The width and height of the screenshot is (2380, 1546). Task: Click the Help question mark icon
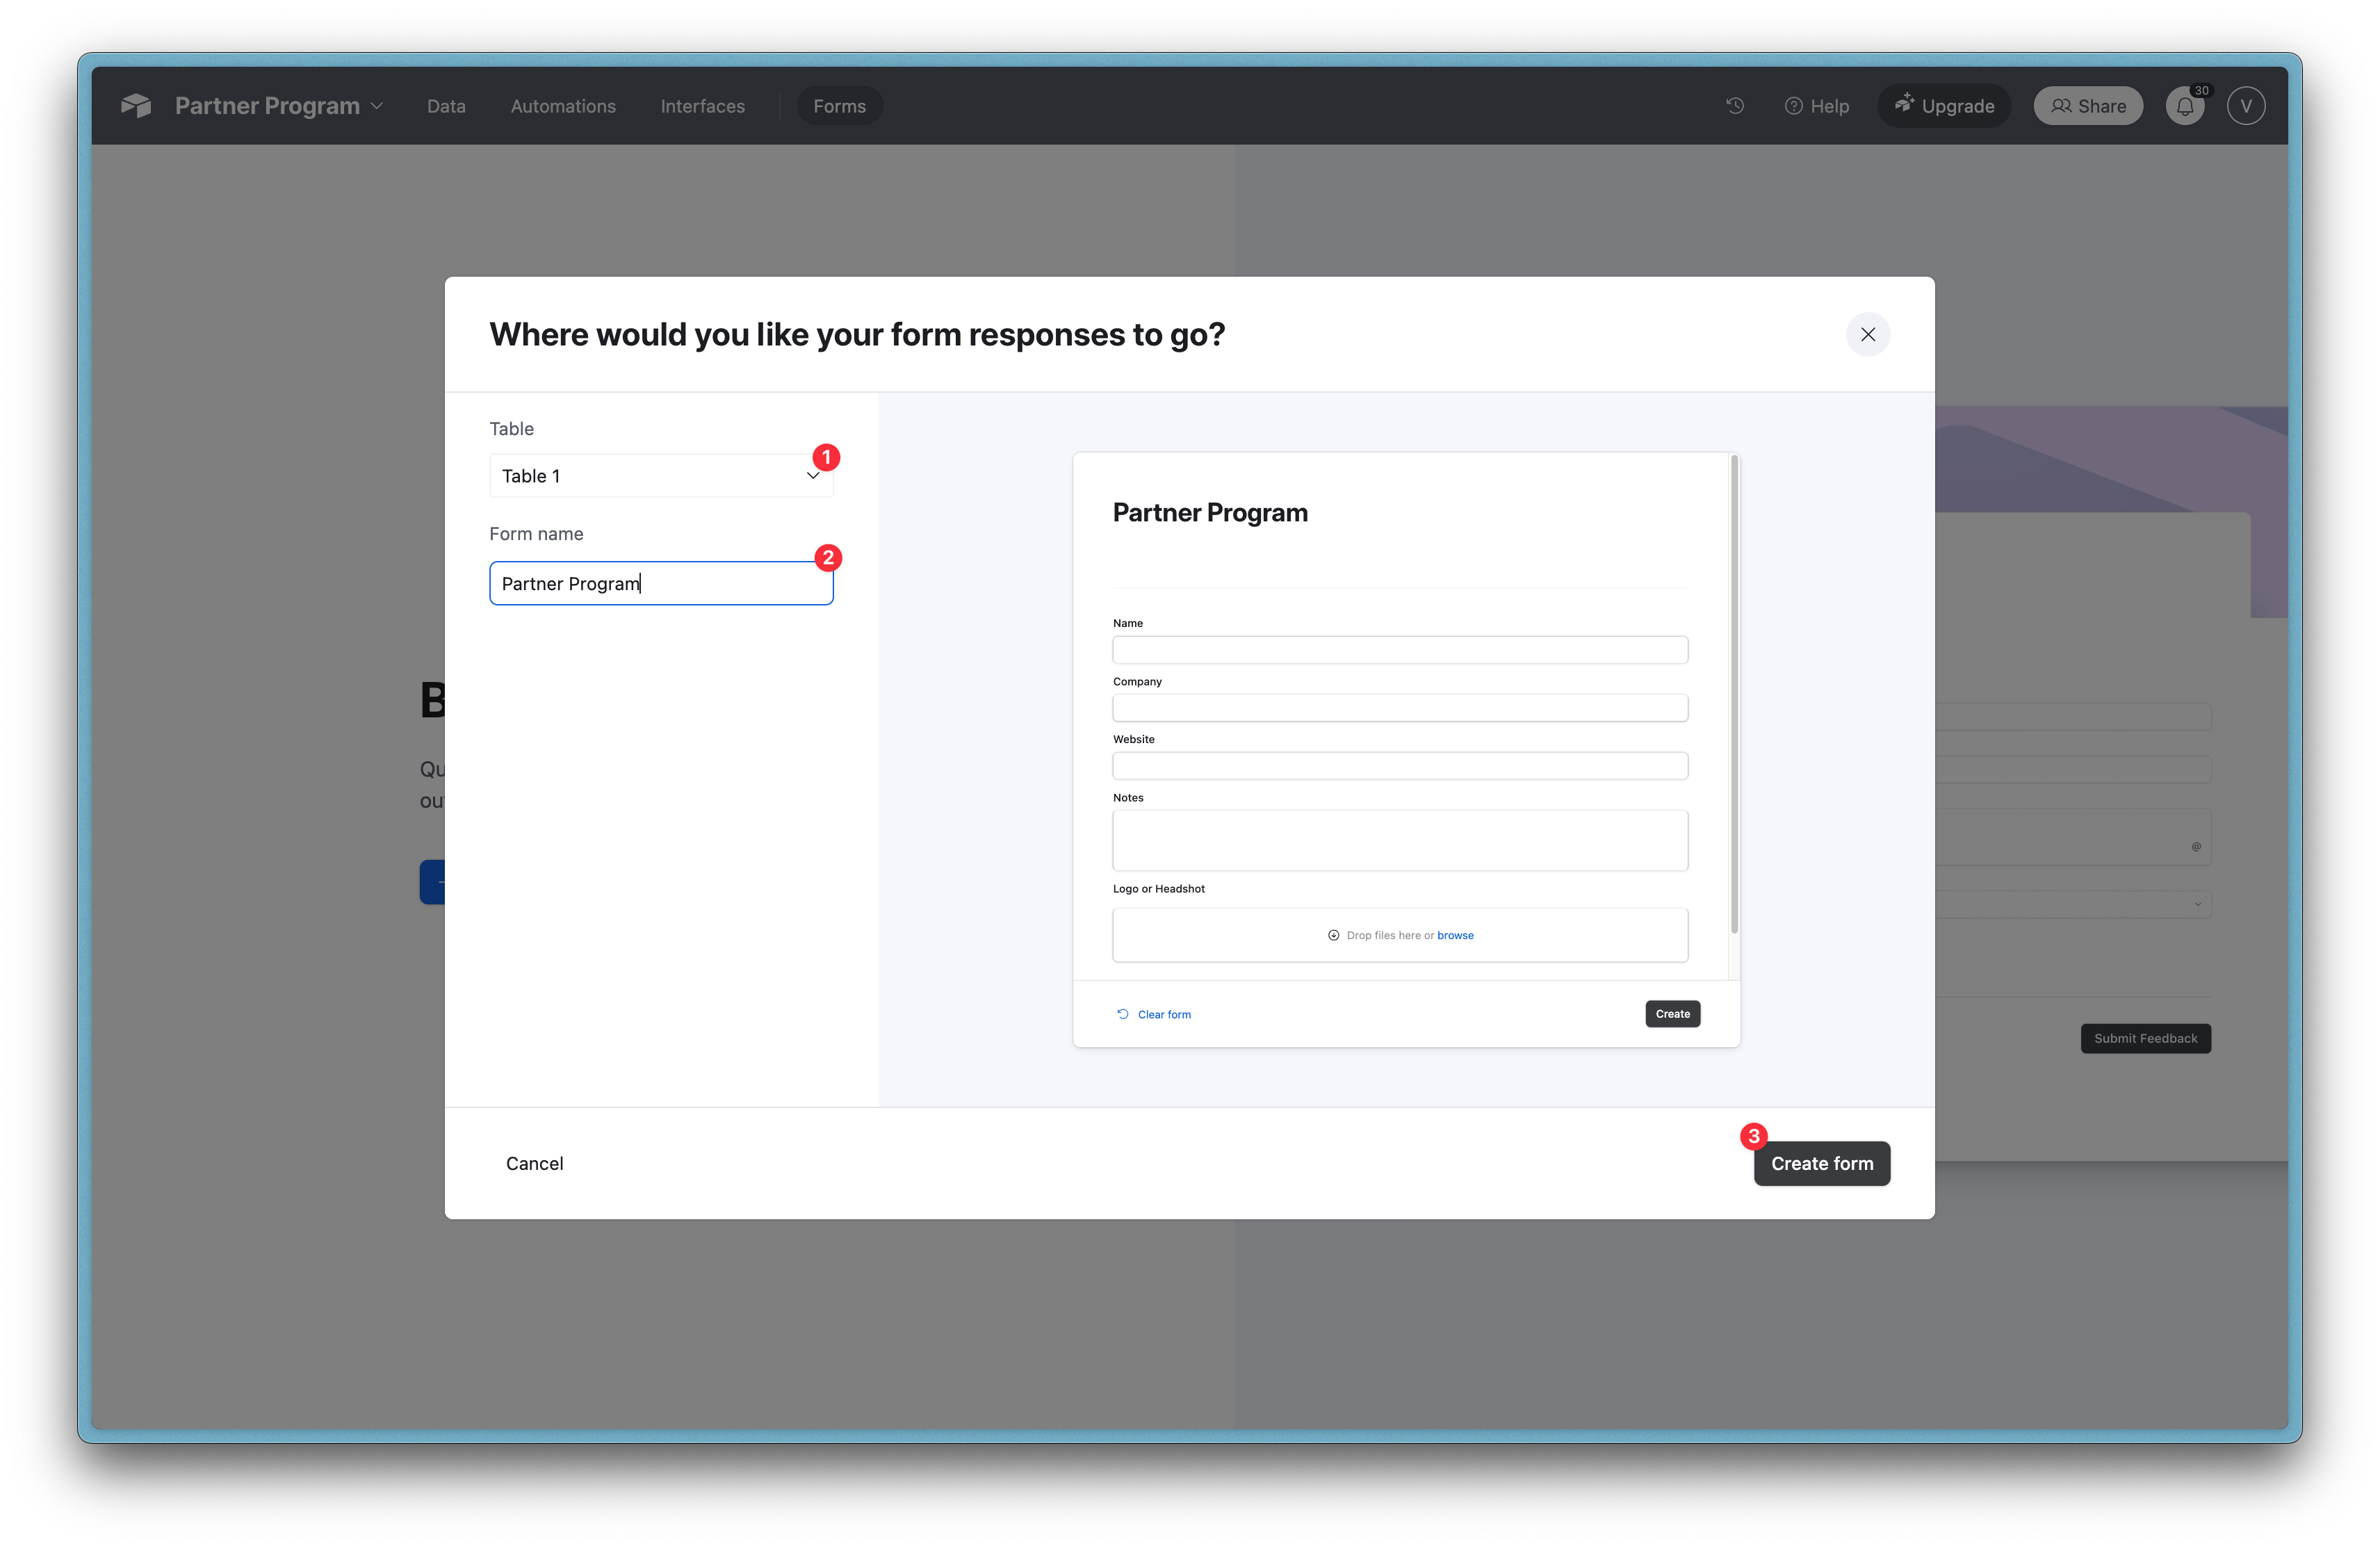pos(1794,106)
